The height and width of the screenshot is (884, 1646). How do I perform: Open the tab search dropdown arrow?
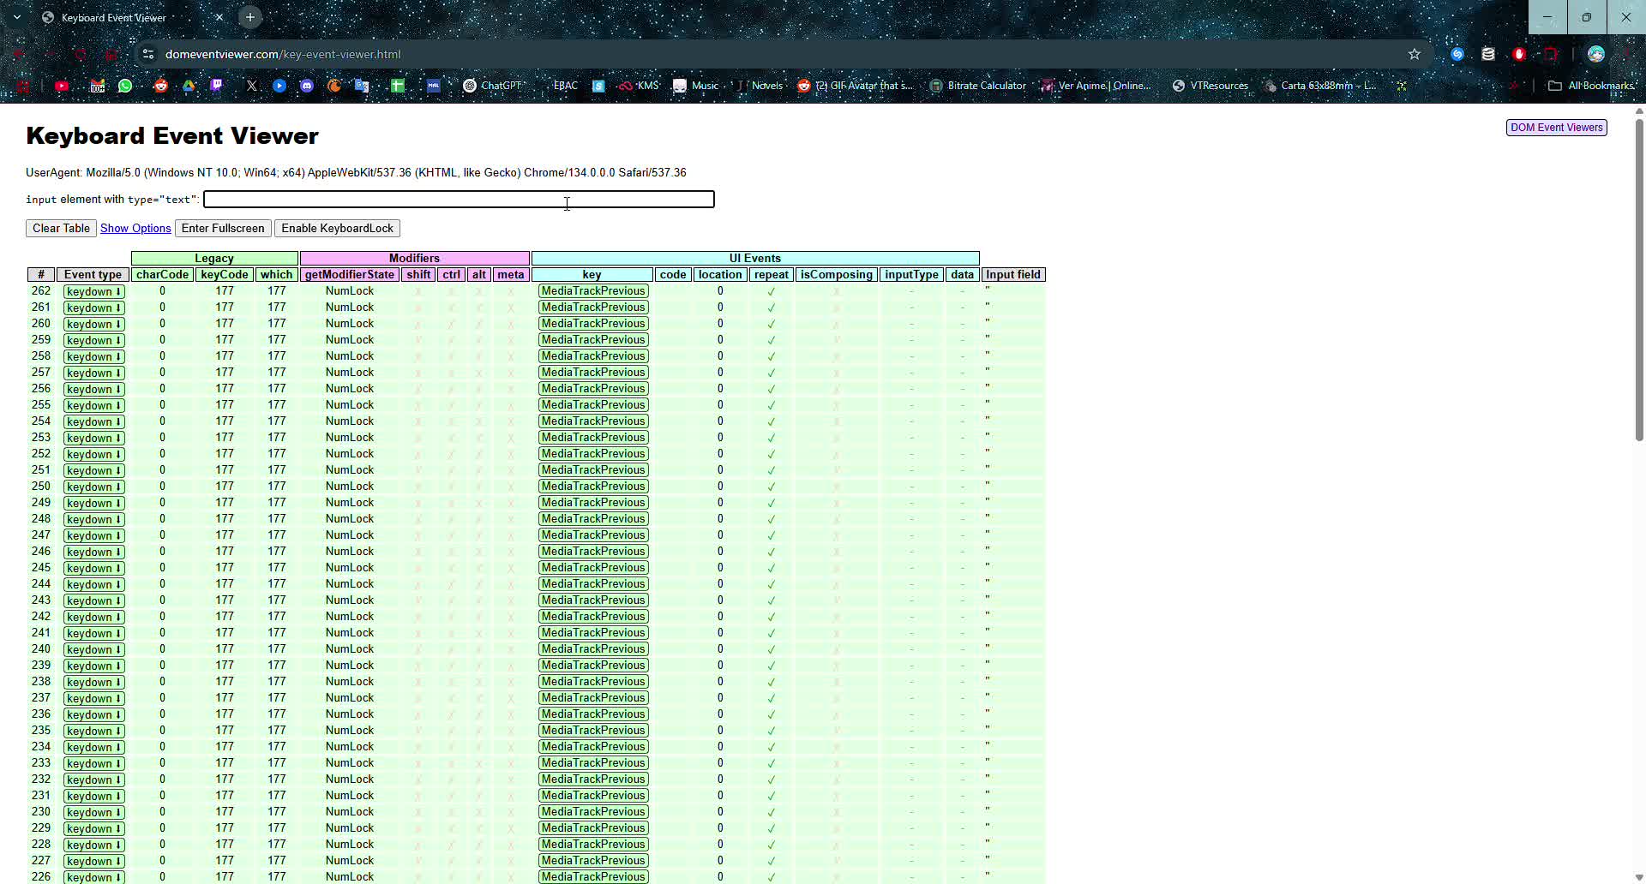click(x=16, y=17)
